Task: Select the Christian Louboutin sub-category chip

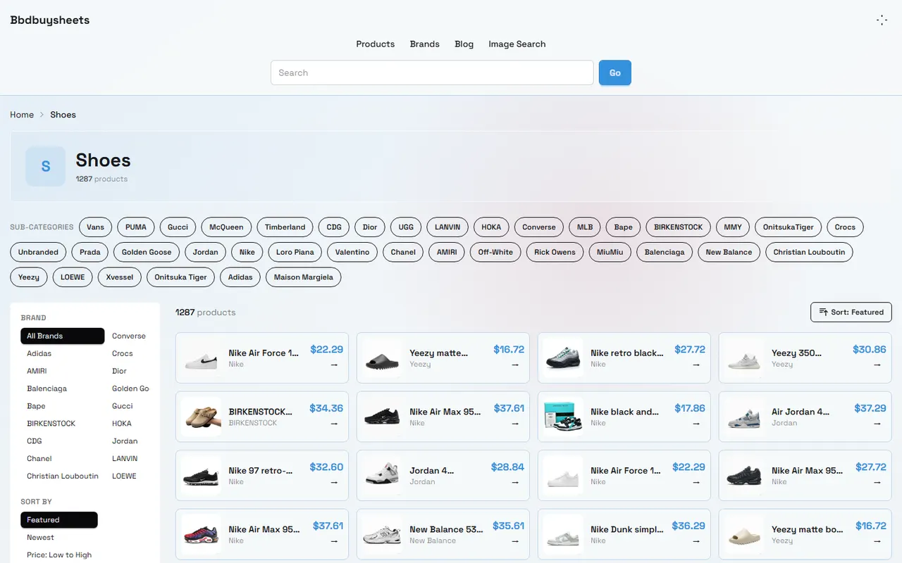Action: click(809, 252)
